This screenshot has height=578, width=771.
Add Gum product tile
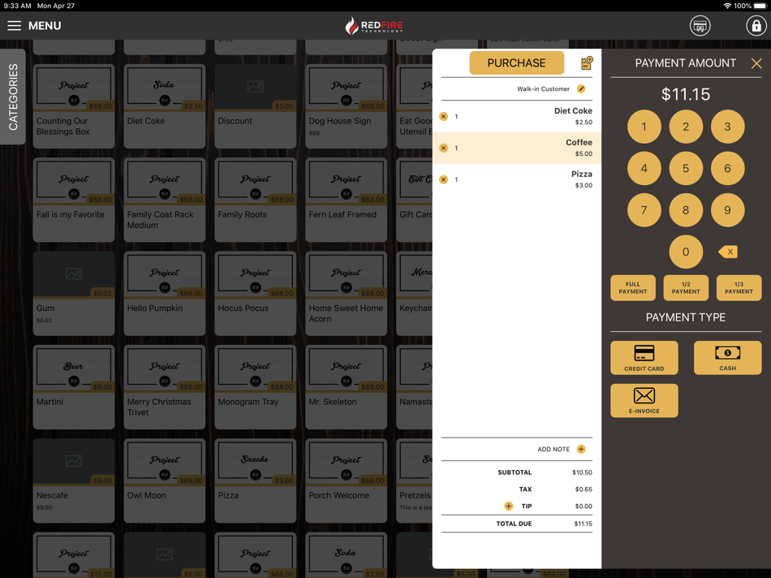[74, 294]
